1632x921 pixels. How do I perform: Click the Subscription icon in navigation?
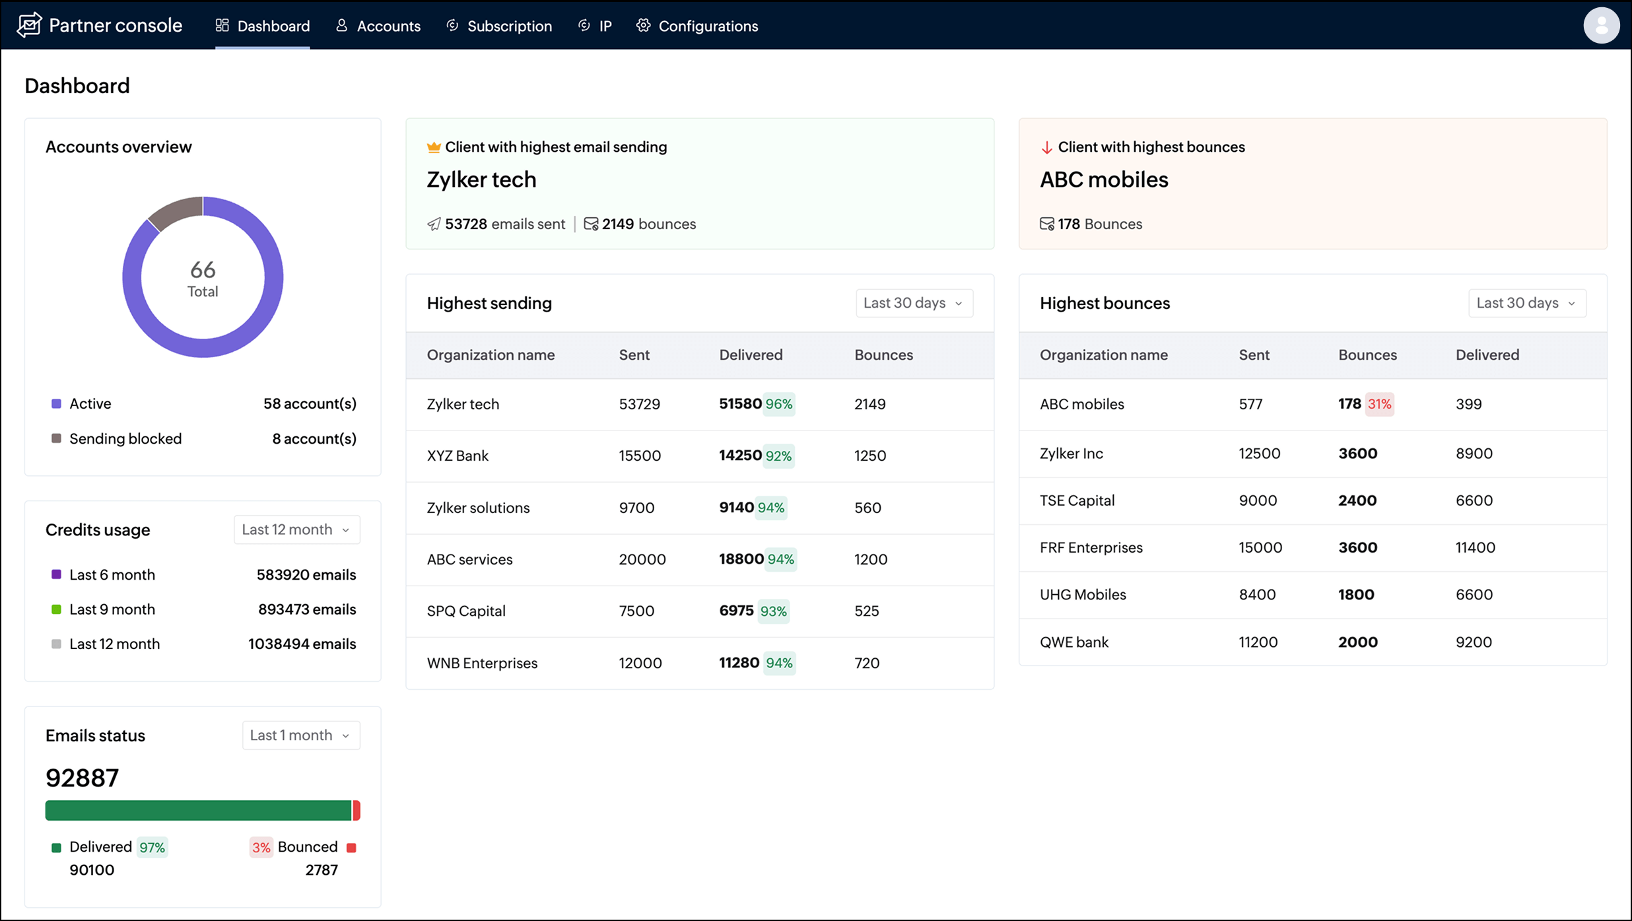(452, 25)
